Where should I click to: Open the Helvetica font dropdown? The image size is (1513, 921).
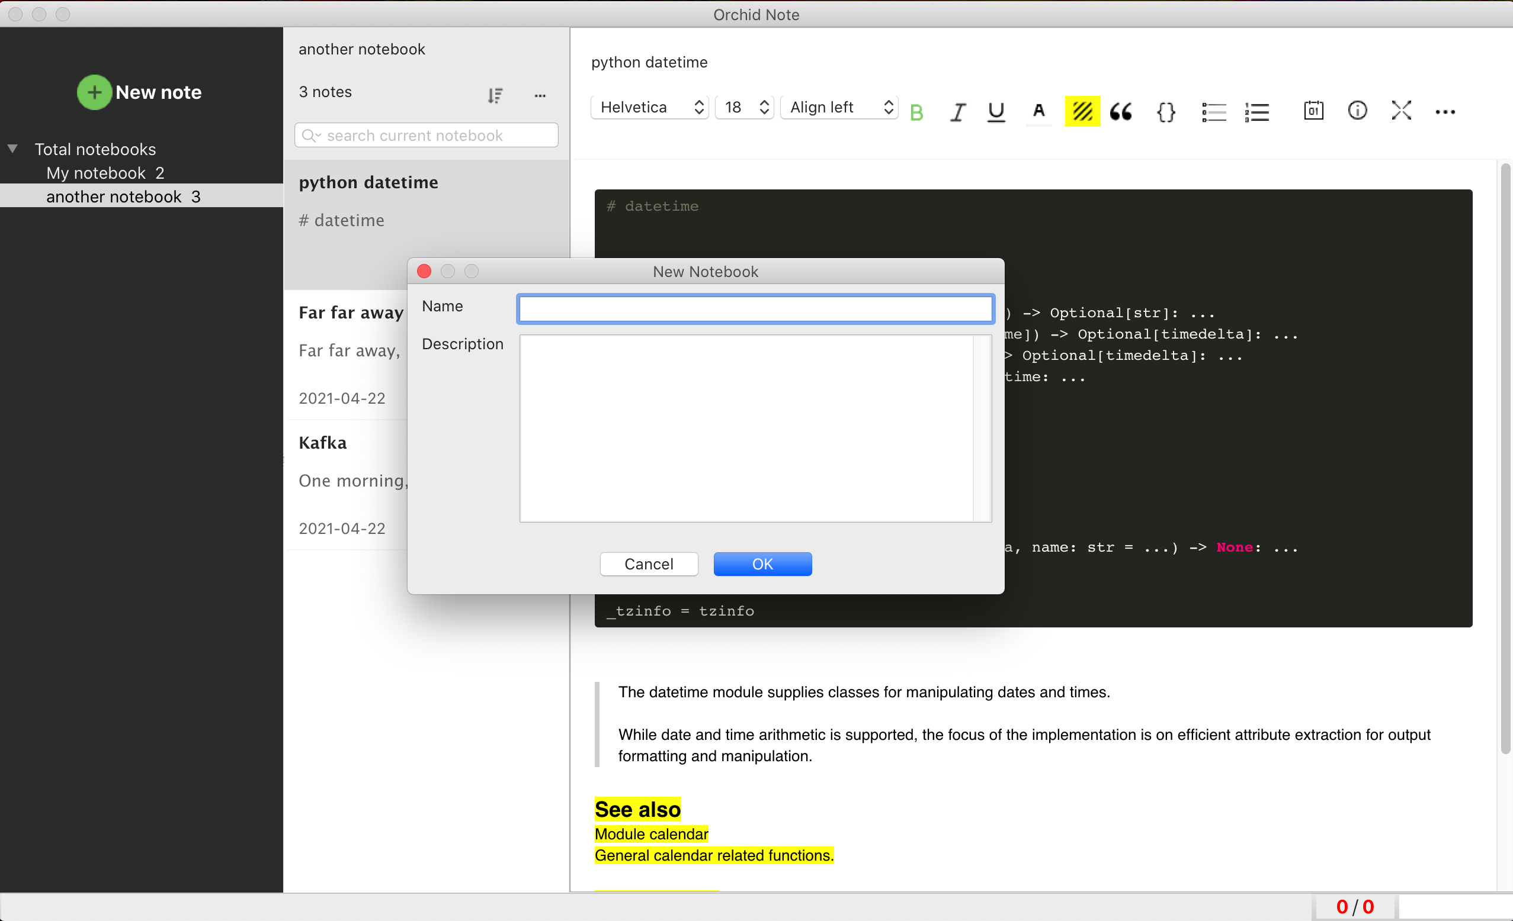[650, 107]
